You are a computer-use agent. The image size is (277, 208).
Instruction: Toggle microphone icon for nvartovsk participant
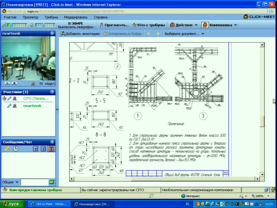pyautogui.click(x=9, y=106)
